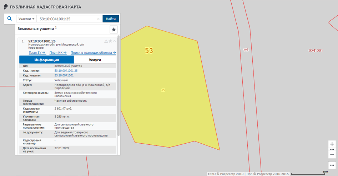Click the Публичная кадастровая карта logo
The height and width of the screenshot is (176, 338).
43,7
